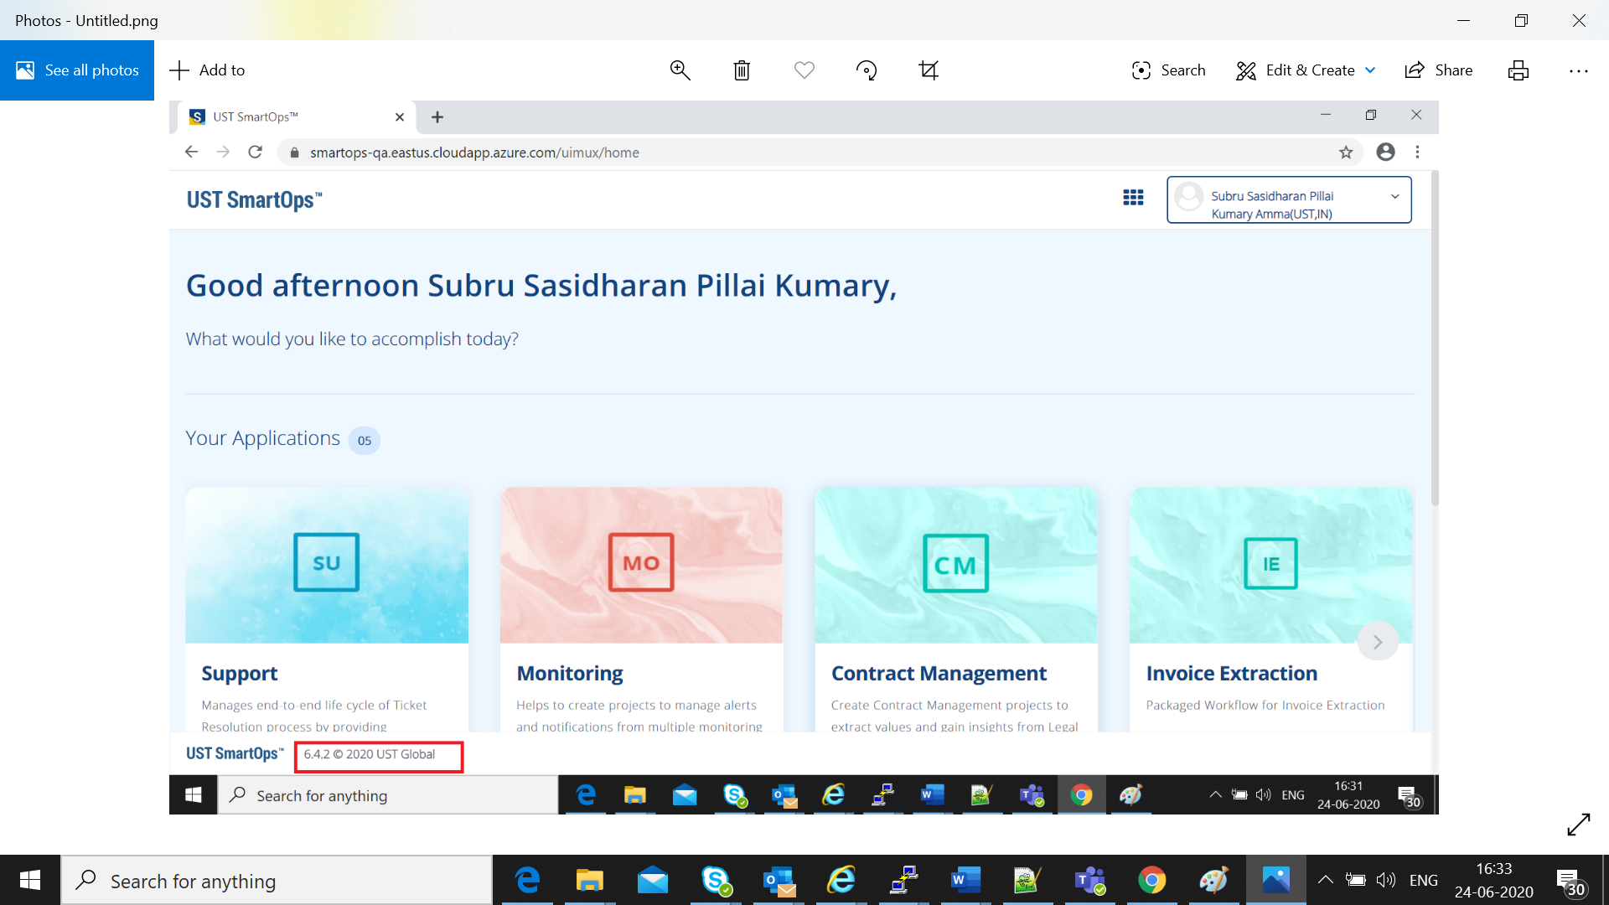1609x905 pixels.
Task: Open the Chrome three-dot menu
Action: [x=1418, y=152]
